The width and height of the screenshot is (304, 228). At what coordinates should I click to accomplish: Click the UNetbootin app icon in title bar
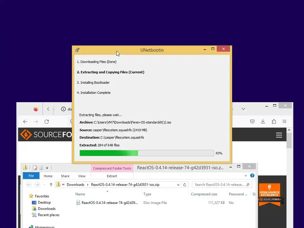coord(77,50)
